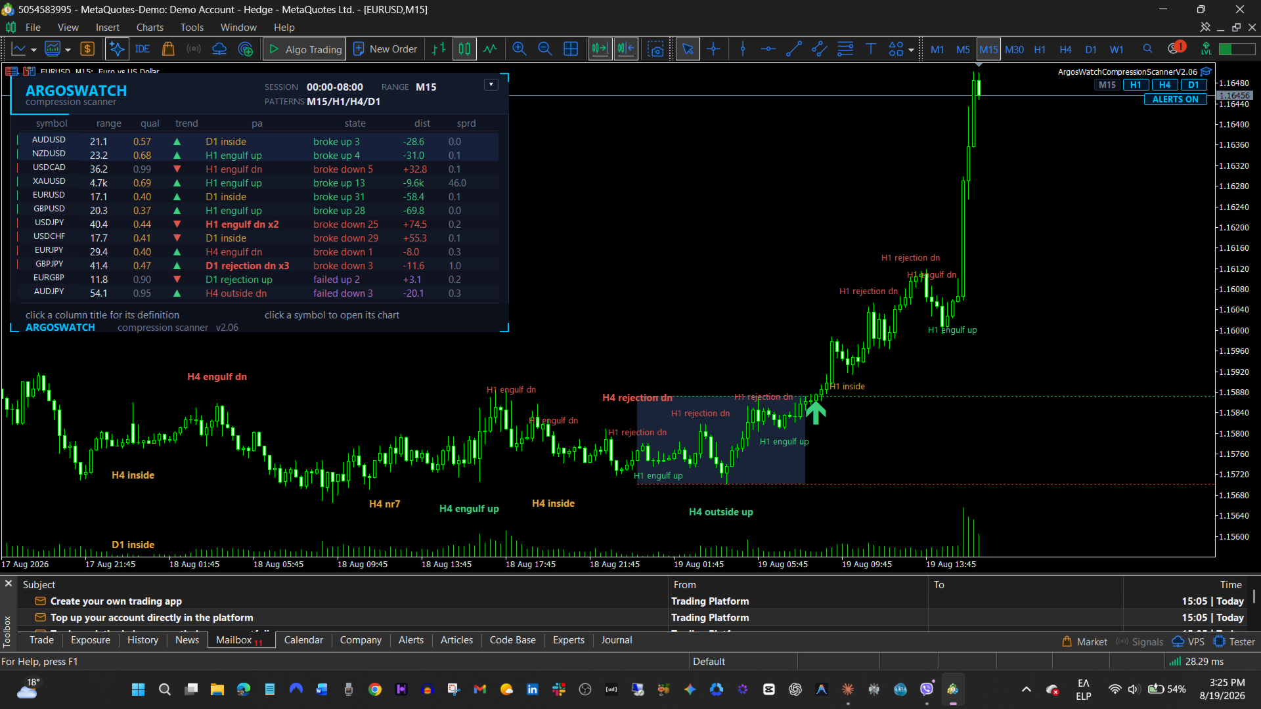The image size is (1261, 709).
Task: Switch to the History tab
Action: (x=143, y=640)
